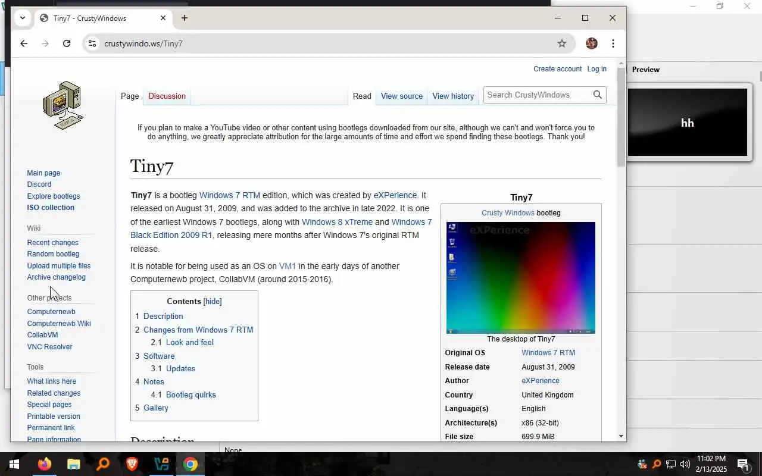Select the Read tab
The height and width of the screenshot is (476, 762).
362,96
